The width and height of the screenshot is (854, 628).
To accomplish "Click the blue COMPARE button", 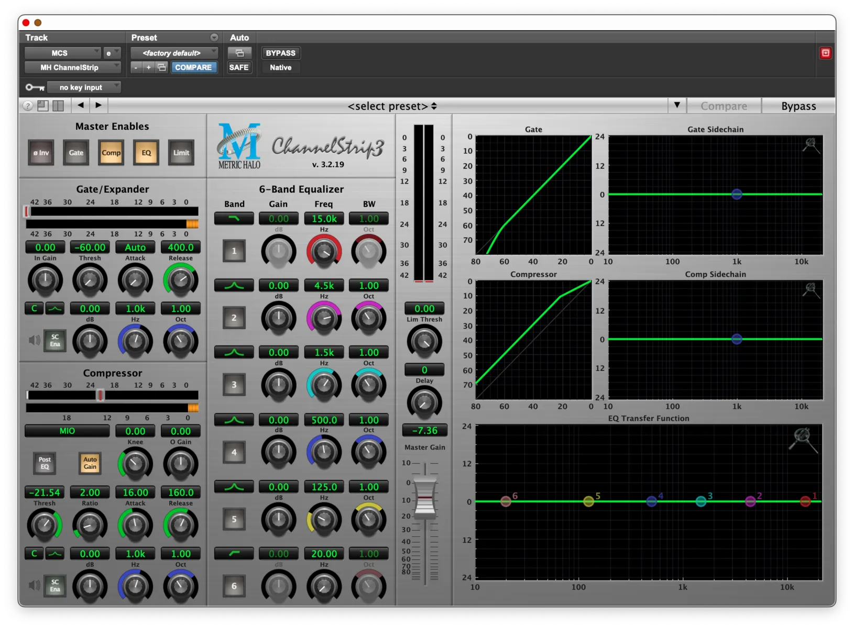I will click(193, 68).
